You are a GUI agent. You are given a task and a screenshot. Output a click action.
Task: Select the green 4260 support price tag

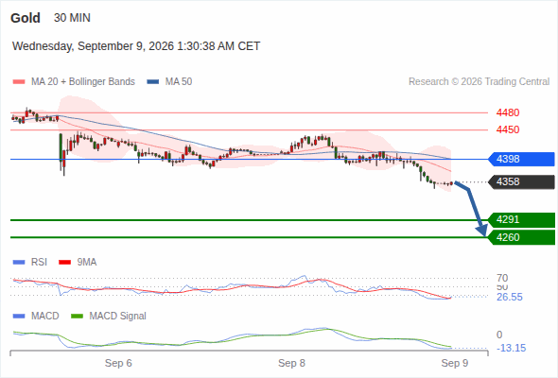click(x=521, y=237)
